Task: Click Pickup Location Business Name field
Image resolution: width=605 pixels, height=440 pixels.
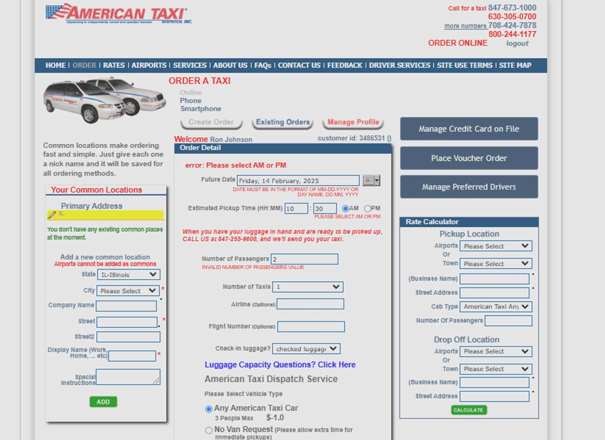Action: (495, 279)
